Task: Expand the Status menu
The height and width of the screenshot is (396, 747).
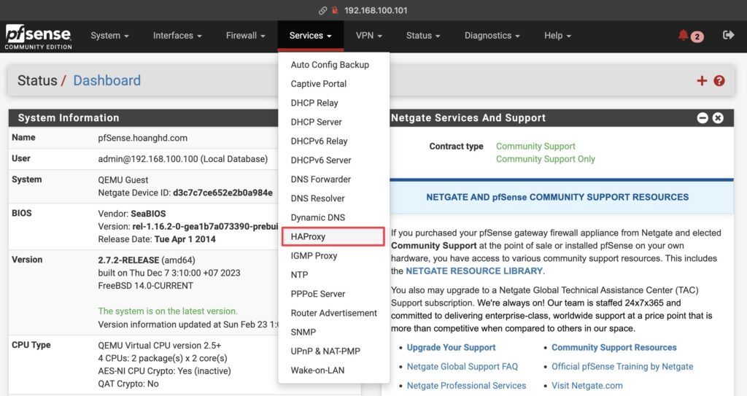Action: [x=423, y=35]
